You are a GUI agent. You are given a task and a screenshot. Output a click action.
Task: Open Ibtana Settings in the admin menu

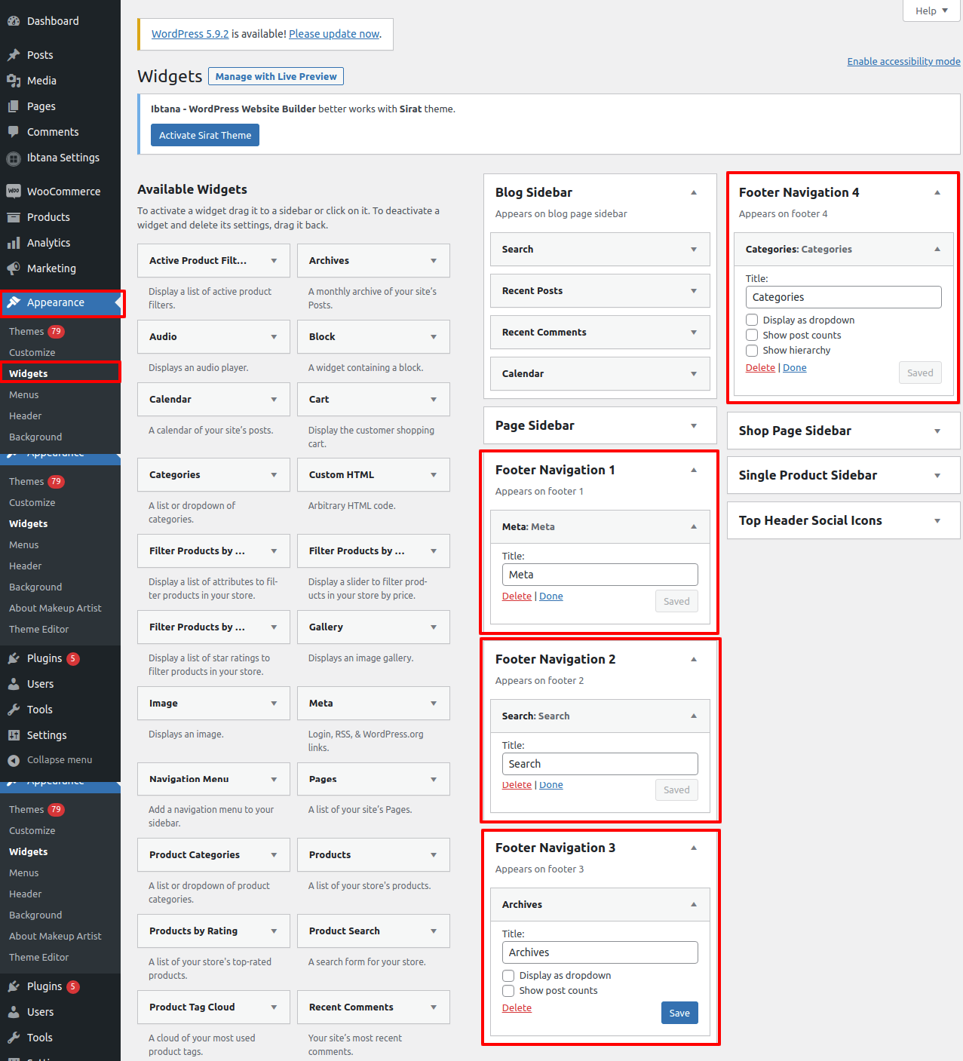click(63, 158)
